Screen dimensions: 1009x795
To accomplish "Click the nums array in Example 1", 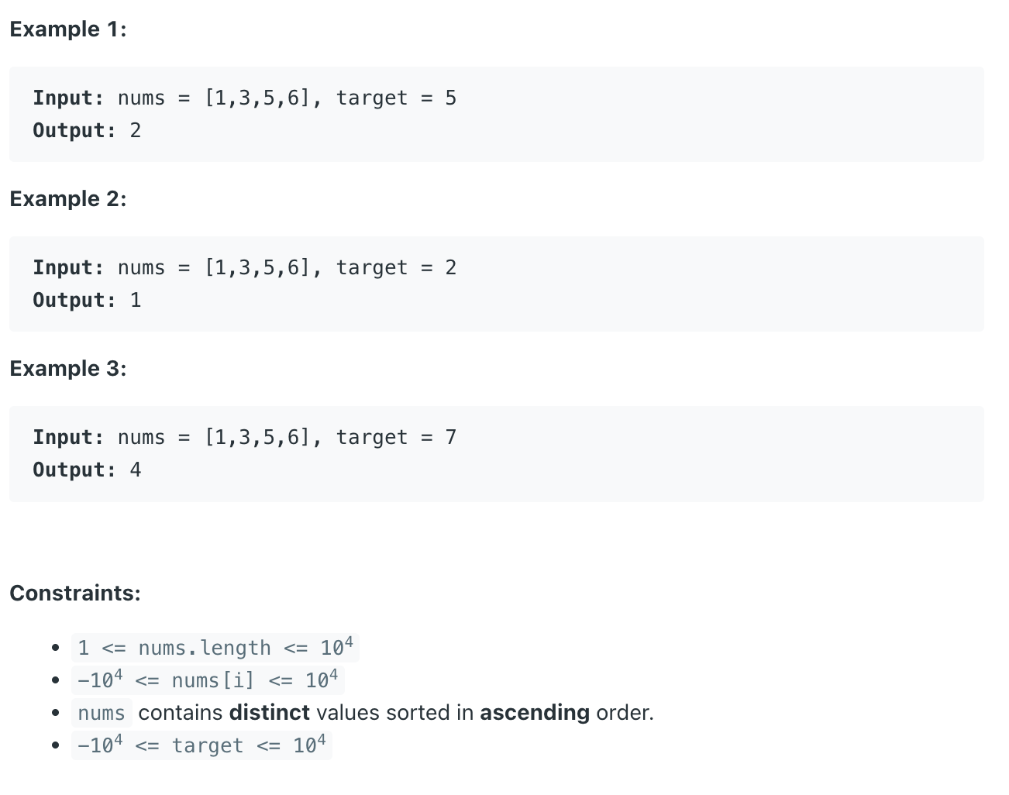I will [x=257, y=98].
